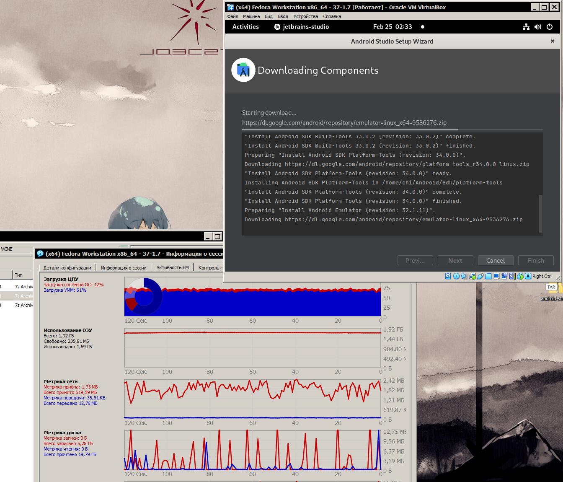Click the hard disk activity indicator icon
This screenshot has height=482, width=563.
pos(448,276)
